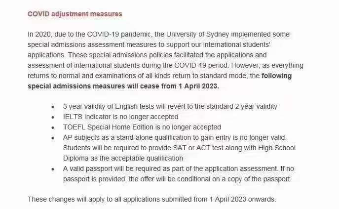
Task: Click the bullet point before "IELTS Indicator"
Action: tap(53, 117)
